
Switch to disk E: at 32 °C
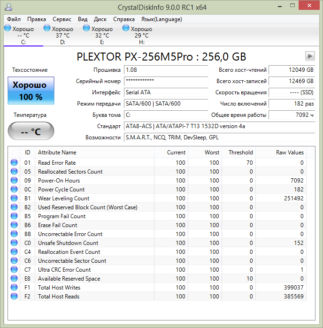point(102,35)
